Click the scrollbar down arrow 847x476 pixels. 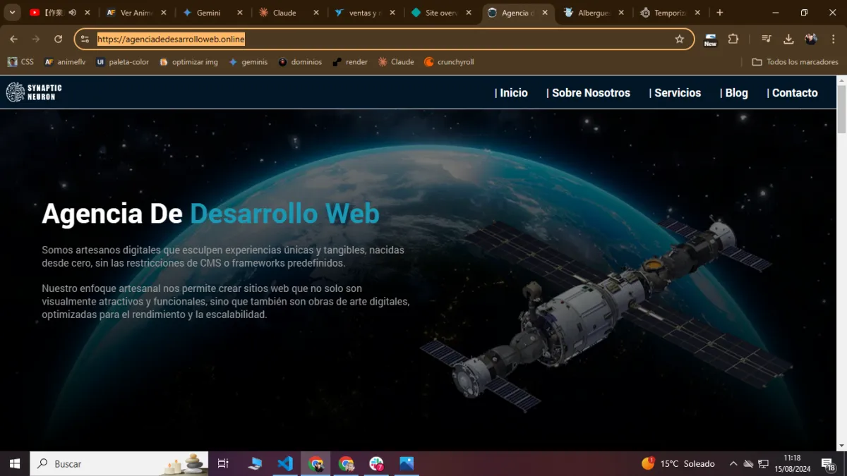[x=841, y=446]
